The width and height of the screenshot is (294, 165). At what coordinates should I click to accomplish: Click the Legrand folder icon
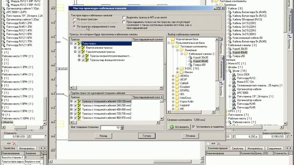tap(177, 105)
